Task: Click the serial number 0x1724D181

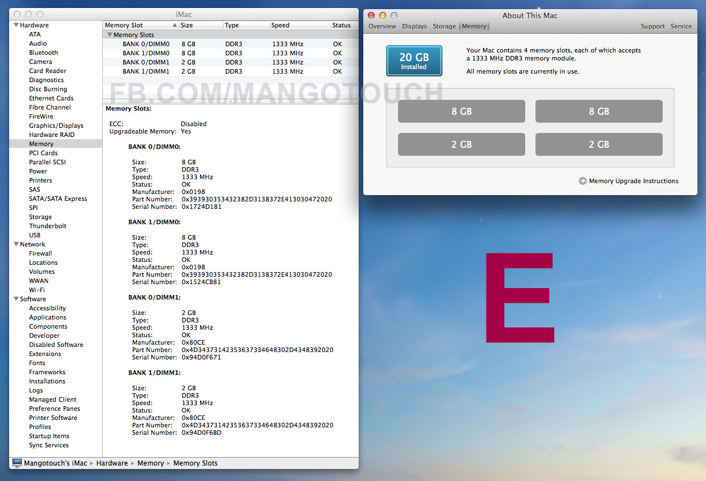Action: click(x=202, y=207)
